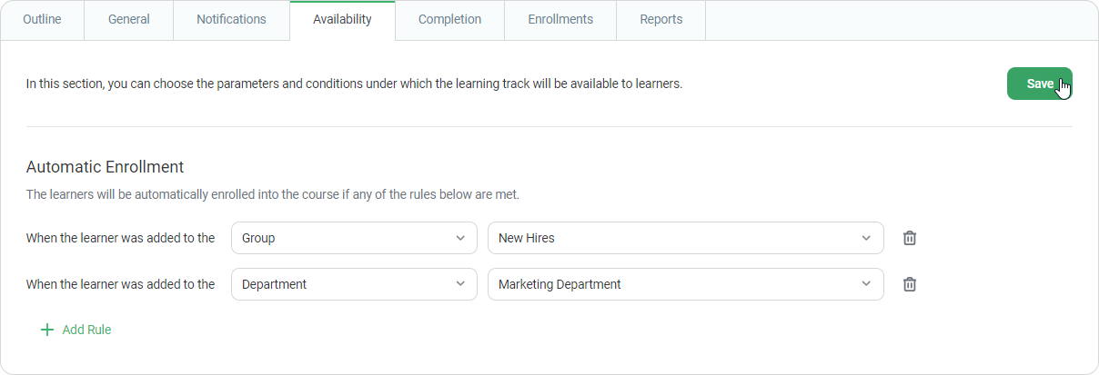
Task: Open the Department rule type dropdown
Action: click(354, 284)
